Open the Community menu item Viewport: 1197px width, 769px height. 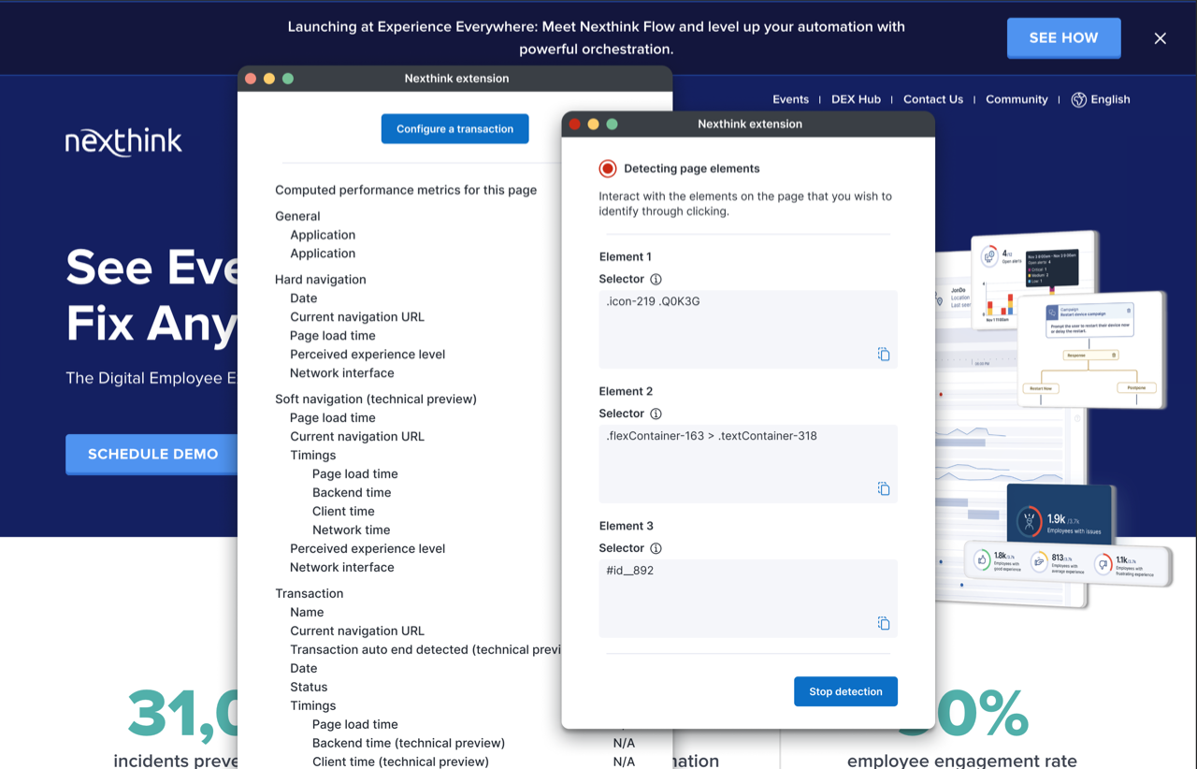pyautogui.click(x=1017, y=98)
